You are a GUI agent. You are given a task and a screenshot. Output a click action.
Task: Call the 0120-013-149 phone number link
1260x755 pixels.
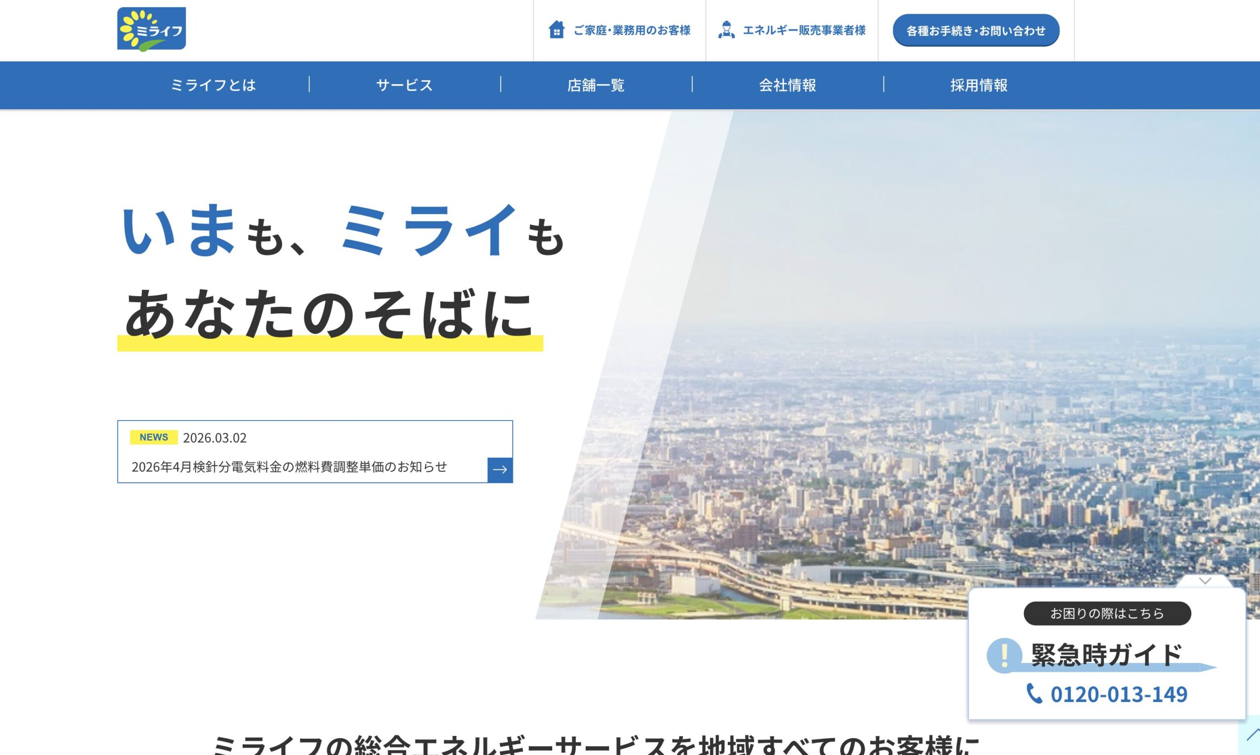(x=1118, y=695)
